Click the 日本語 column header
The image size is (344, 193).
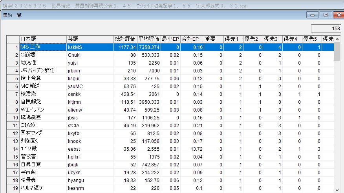point(42,39)
